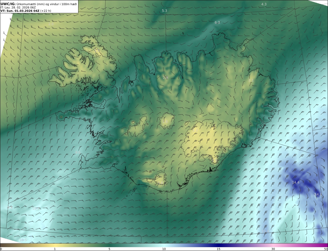
Task: Click the 14.4 maximum value label offshore
Action: (296, 182)
